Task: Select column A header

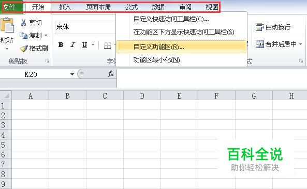Action: point(31,96)
